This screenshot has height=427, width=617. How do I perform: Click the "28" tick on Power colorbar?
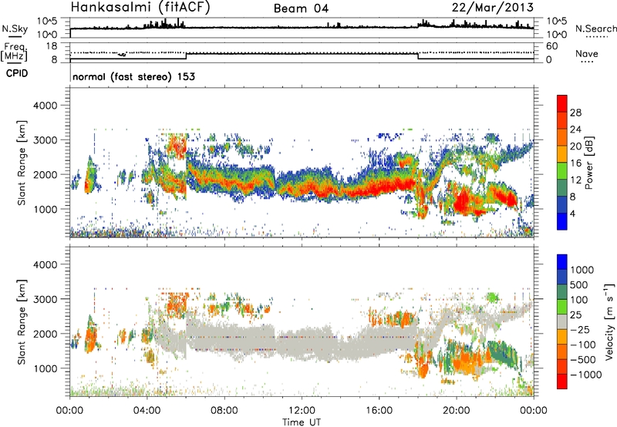point(575,113)
